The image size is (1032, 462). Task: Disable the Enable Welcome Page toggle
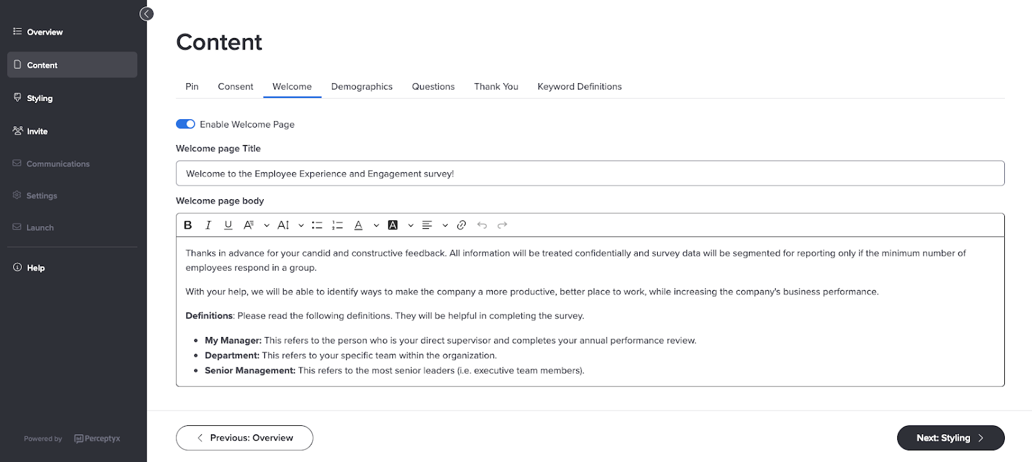[186, 124]
